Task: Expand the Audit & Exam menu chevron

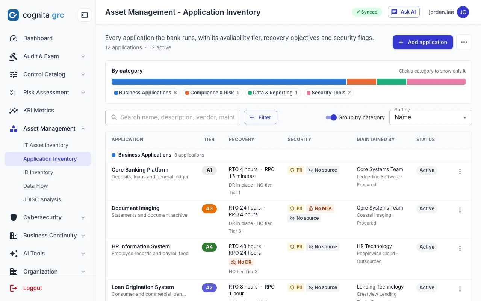Action: [x=83, y=56]
